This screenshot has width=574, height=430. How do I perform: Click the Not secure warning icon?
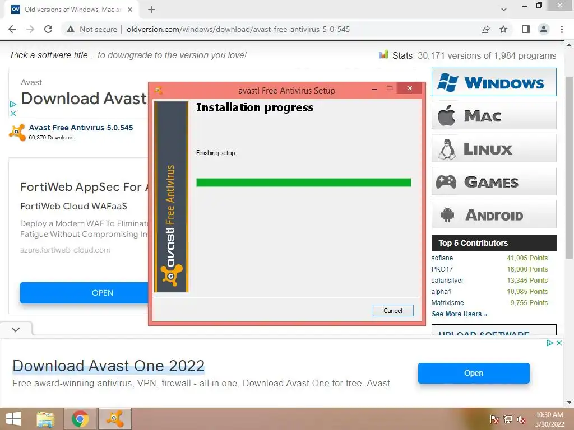[71, 29]
